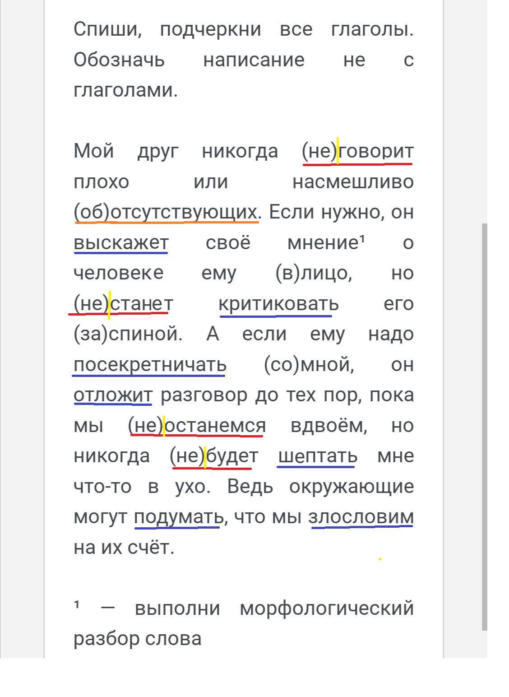This screenshot has width=509, height=697.
Task: Click the word "могут"
Action: coord(100,518)
